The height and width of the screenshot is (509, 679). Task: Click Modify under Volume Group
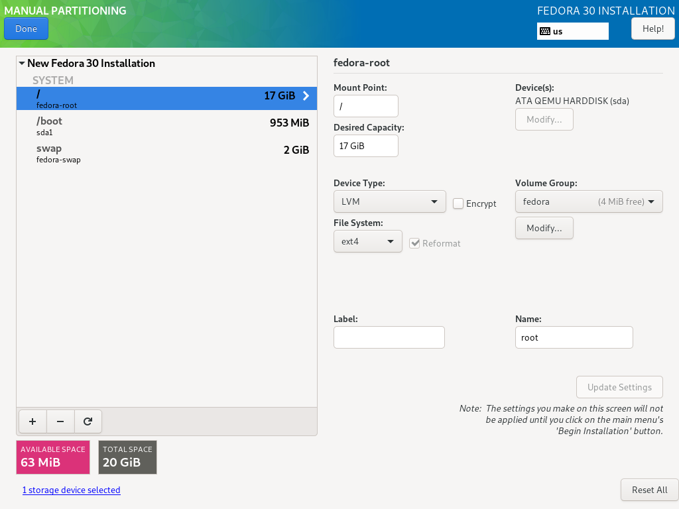pos(544,228)
